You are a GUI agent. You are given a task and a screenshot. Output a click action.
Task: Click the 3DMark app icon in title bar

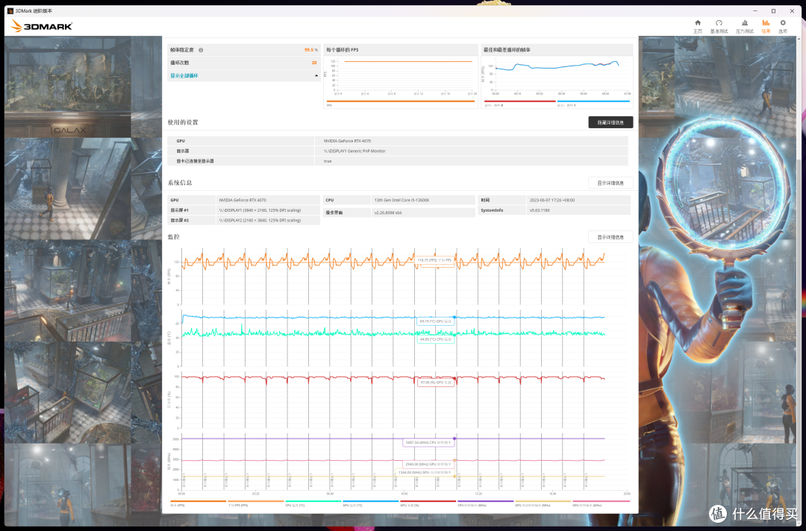pyautogui.click(x=10, y=10)
